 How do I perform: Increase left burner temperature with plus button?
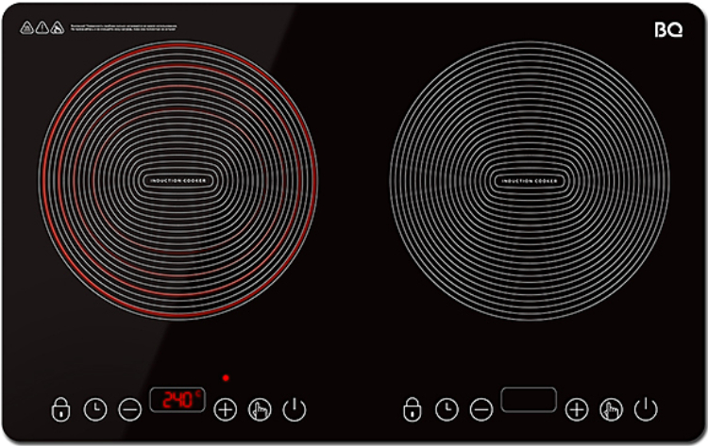pos(225,409)
